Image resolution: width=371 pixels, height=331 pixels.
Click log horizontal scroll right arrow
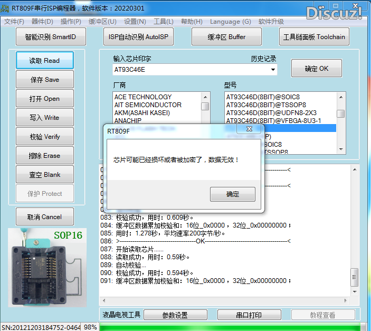coord(346,300)
